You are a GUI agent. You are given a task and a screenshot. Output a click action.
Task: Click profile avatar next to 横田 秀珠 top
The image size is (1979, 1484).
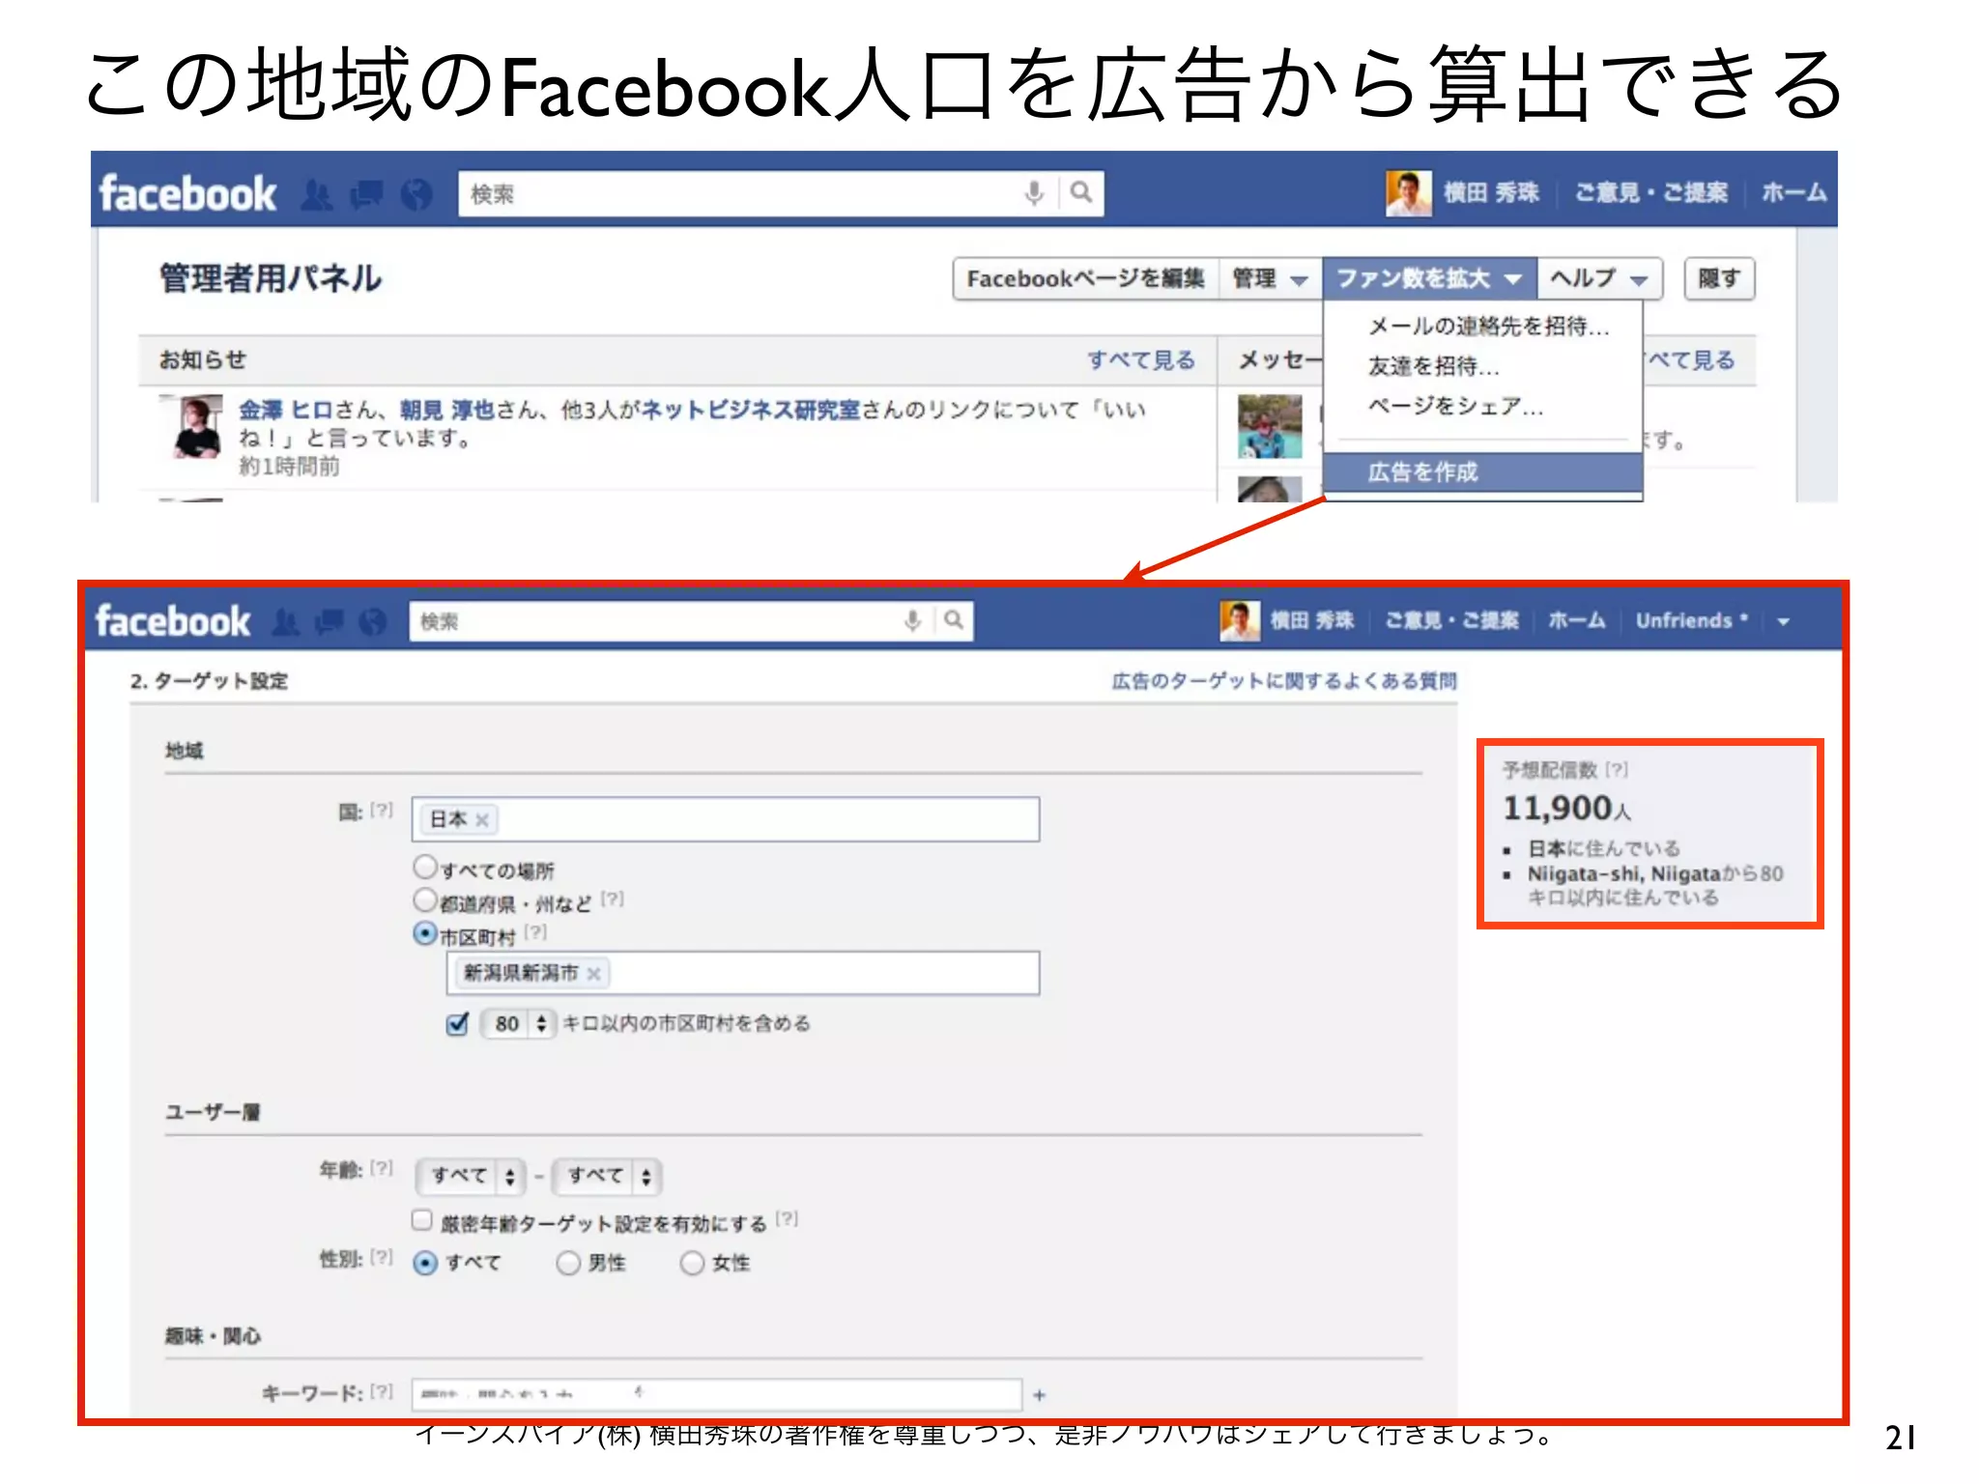pos(1408,193)
